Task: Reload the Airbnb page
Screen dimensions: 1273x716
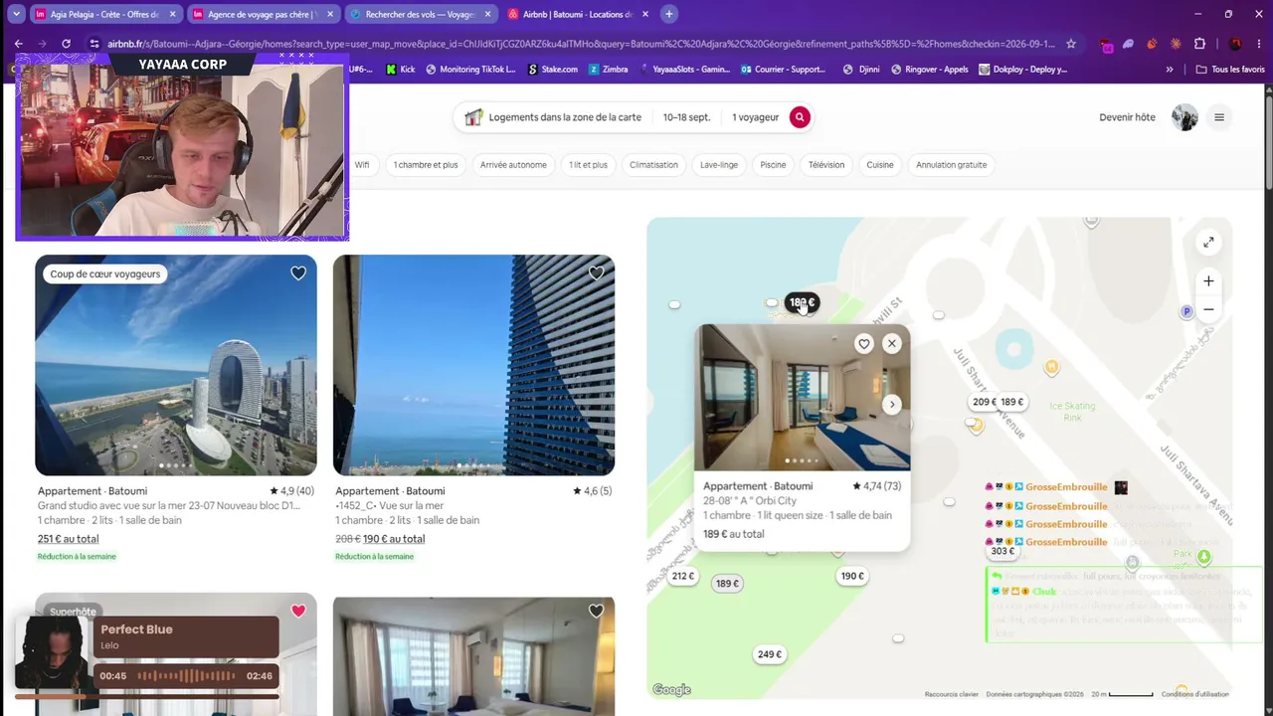Action: pos(66,44)
